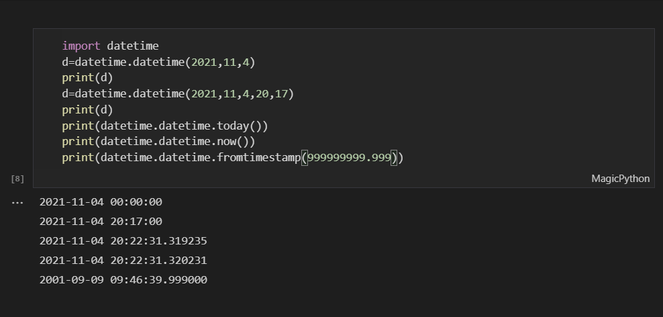Viewport: 663px width, 317px height.
Task: Click the output line 2021-11-04 00:00:00
Action: 101,202
